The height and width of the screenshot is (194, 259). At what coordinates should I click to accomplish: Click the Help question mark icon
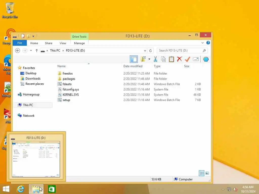tap(208, 43)
